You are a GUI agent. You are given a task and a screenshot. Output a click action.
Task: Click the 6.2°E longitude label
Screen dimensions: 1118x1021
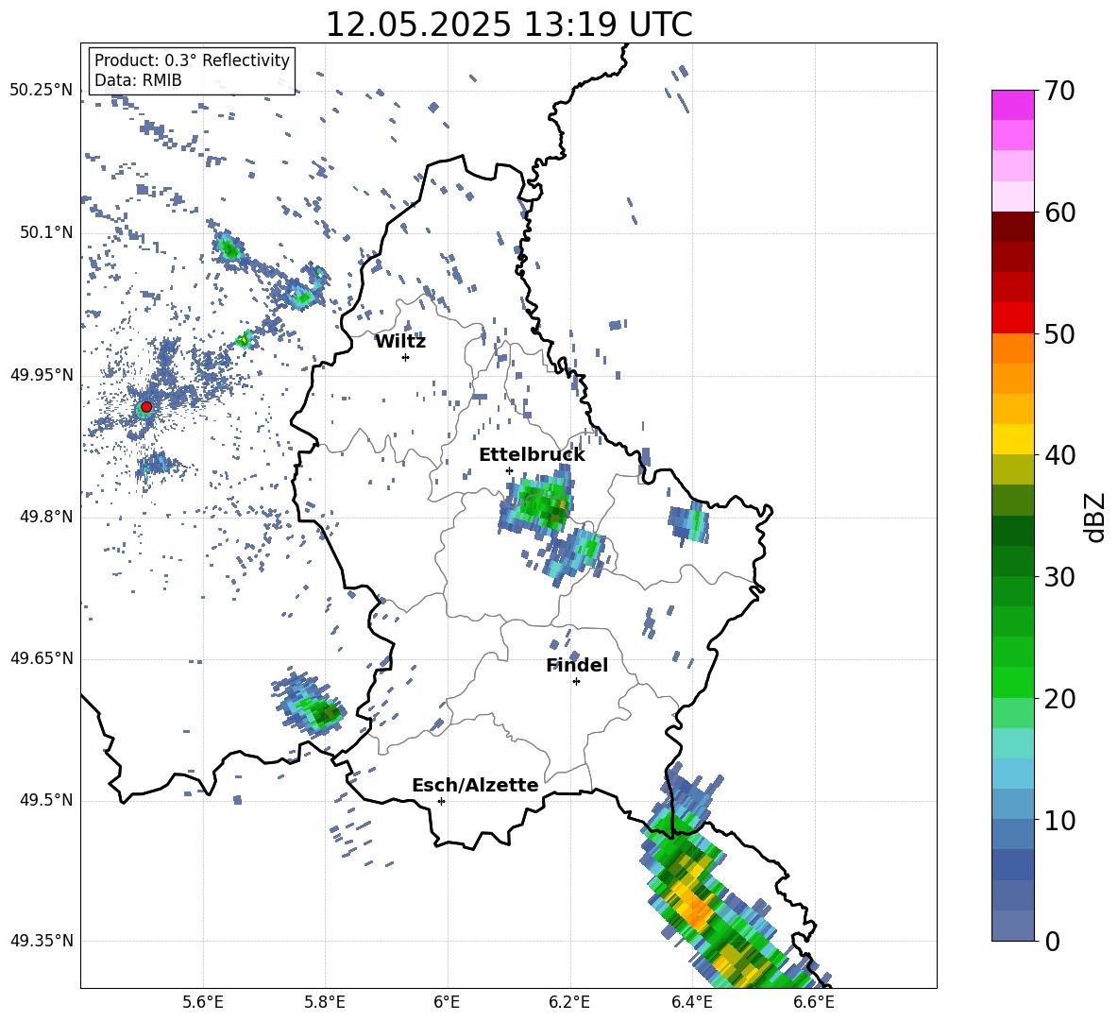coord(569,1002)
